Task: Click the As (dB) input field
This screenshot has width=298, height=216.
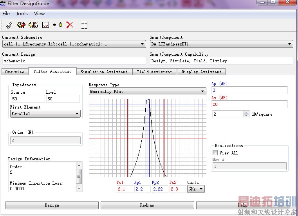Action: [x=249, y=104]
